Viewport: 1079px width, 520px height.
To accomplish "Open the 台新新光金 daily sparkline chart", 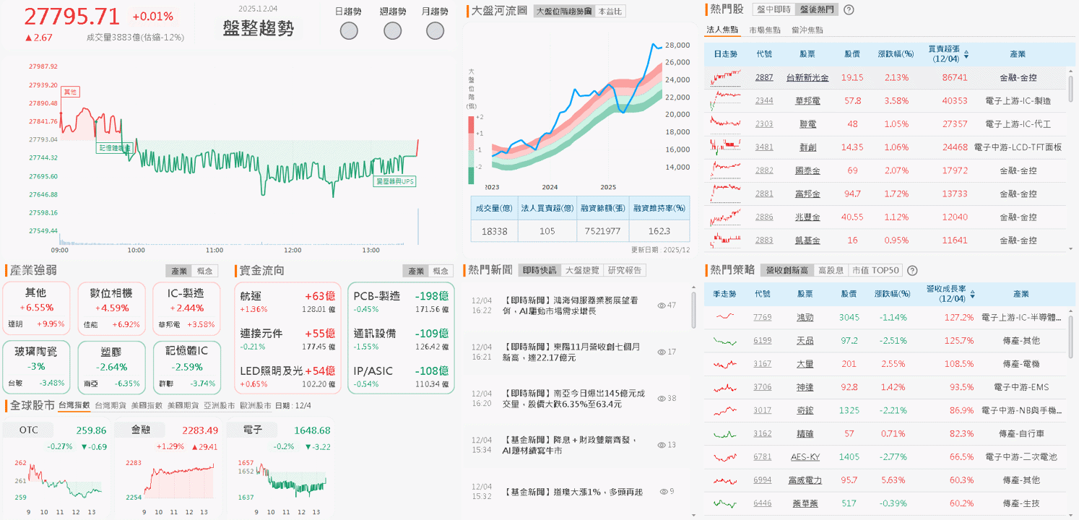I will 726,77.
